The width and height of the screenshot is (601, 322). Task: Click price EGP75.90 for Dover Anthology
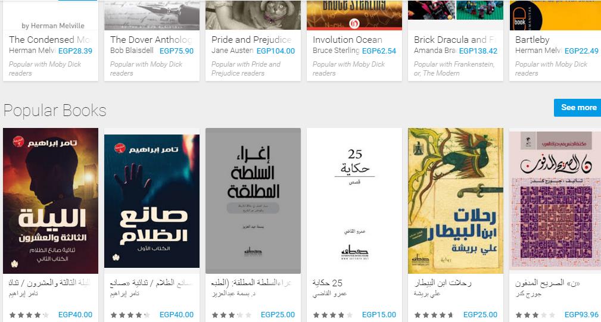pos(176,51)
